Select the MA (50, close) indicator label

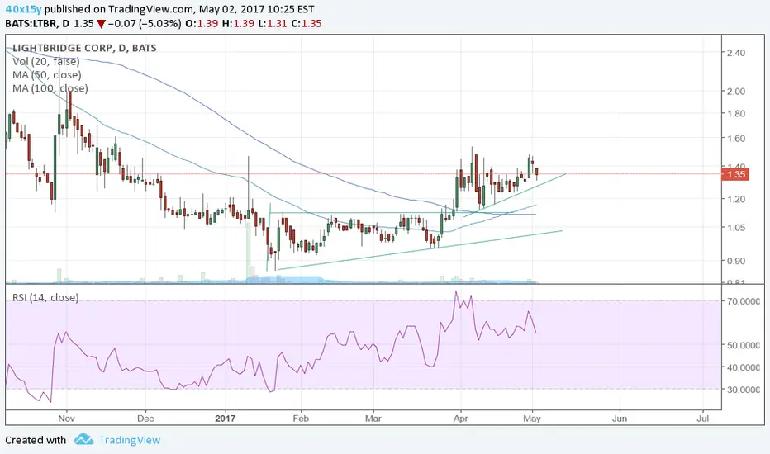47,75
